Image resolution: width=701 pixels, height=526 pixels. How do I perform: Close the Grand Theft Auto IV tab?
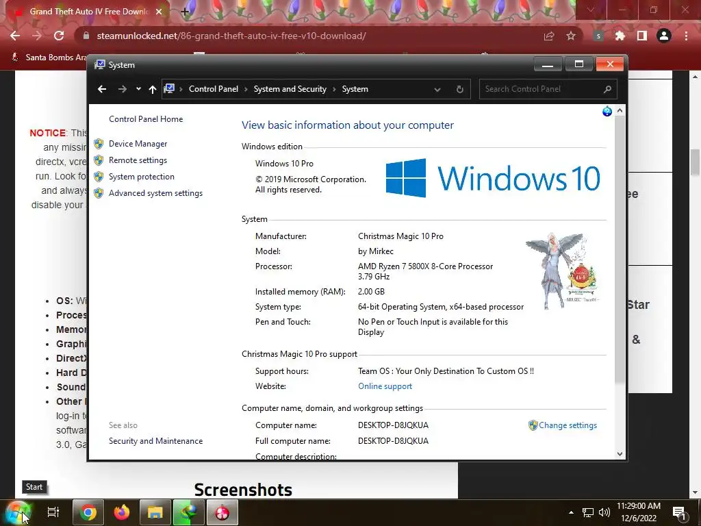point(159,12)
